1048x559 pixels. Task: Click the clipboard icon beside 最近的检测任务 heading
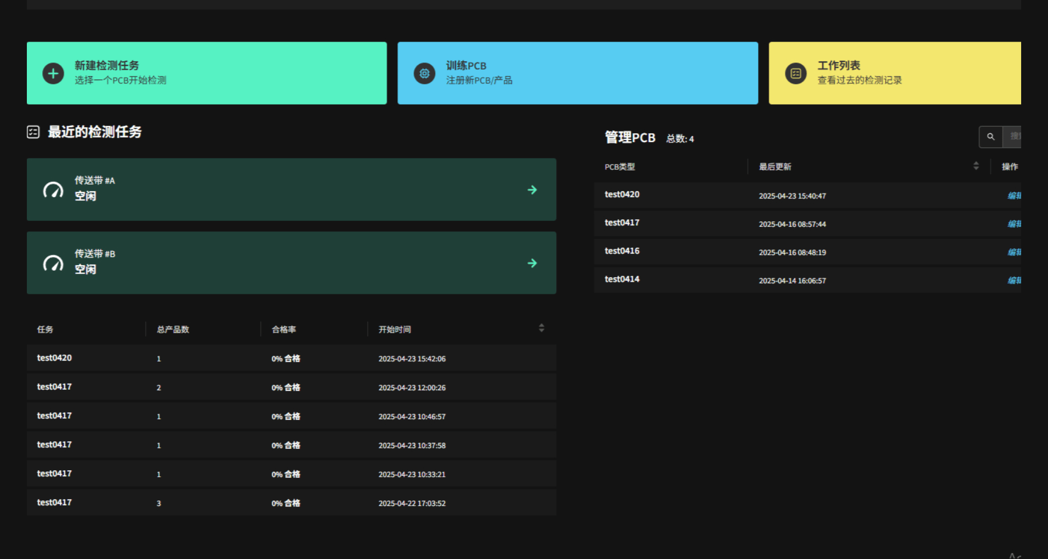pos(33,132)
